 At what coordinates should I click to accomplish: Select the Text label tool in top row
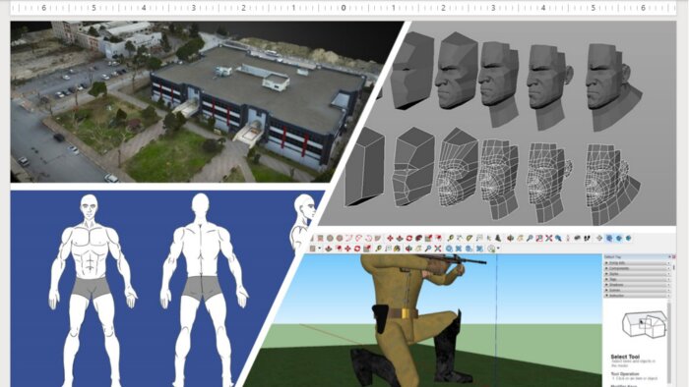click(x=479, y=238)
